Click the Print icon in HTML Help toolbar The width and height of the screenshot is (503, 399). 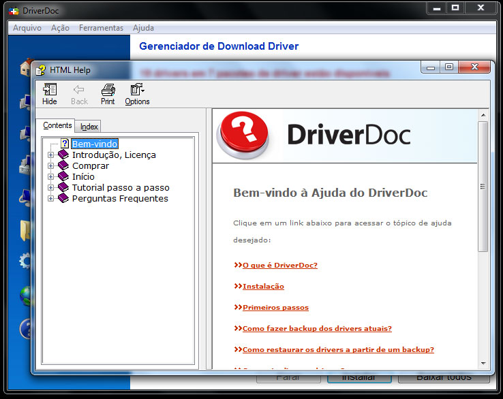(x=108, y=89)
